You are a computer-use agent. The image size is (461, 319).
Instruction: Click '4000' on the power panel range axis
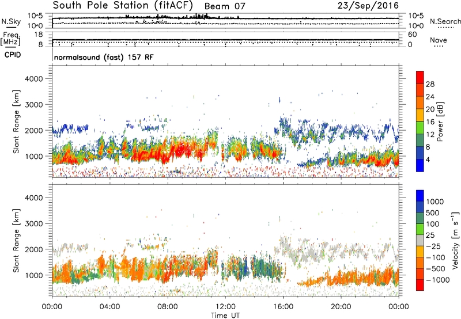[34, 79]
